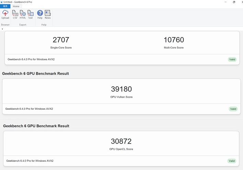243x170 pixels.
Task: Click the Valid badge under OpenCL score
Action: pyautogui.click(x=232, y=161)
